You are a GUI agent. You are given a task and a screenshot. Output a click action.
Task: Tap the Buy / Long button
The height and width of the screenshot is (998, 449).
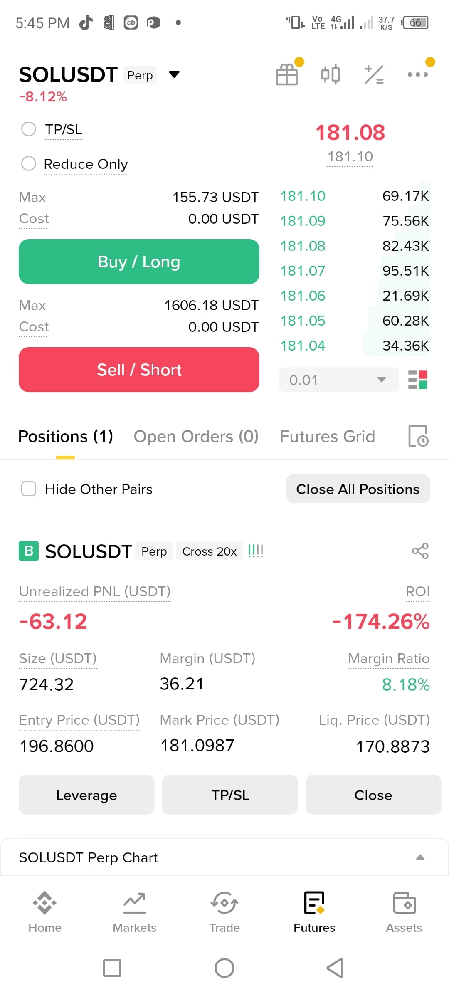[x=139, y=262]
